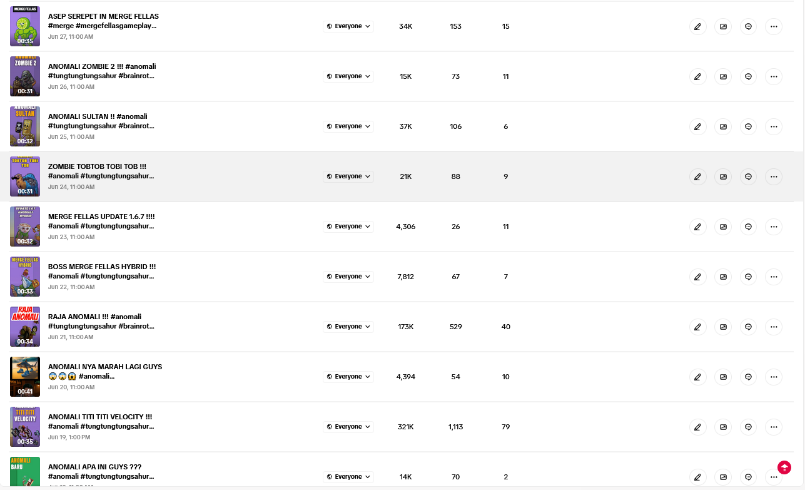
Task: Open the three-dot more options for ANOMALI ZOMBIE 2
Action: 774,76
